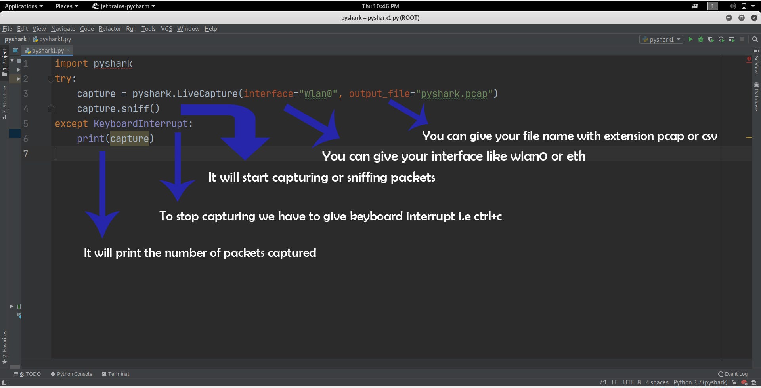Open the Window menu
This screenshot has height=388, width=761.
click(188, 28)
